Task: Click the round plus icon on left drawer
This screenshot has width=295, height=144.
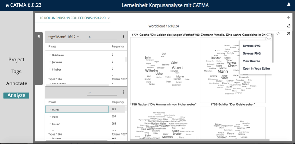Action: click(x=39, y=36)
